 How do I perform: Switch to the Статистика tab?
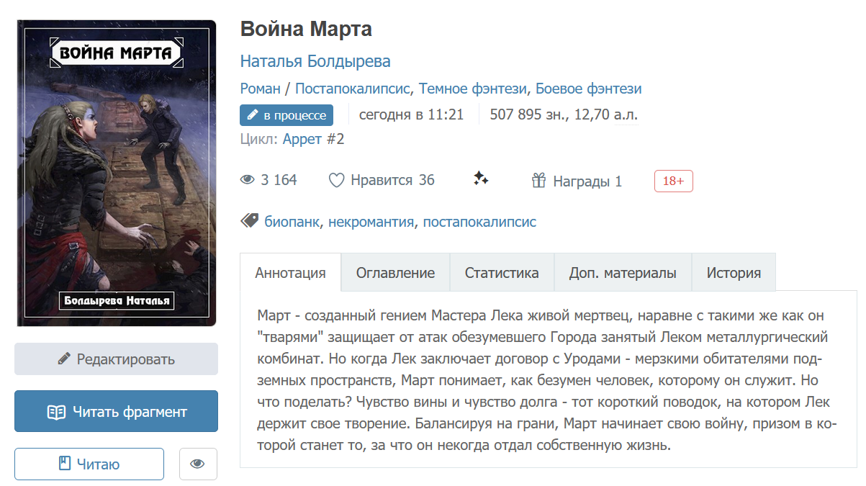502,273
